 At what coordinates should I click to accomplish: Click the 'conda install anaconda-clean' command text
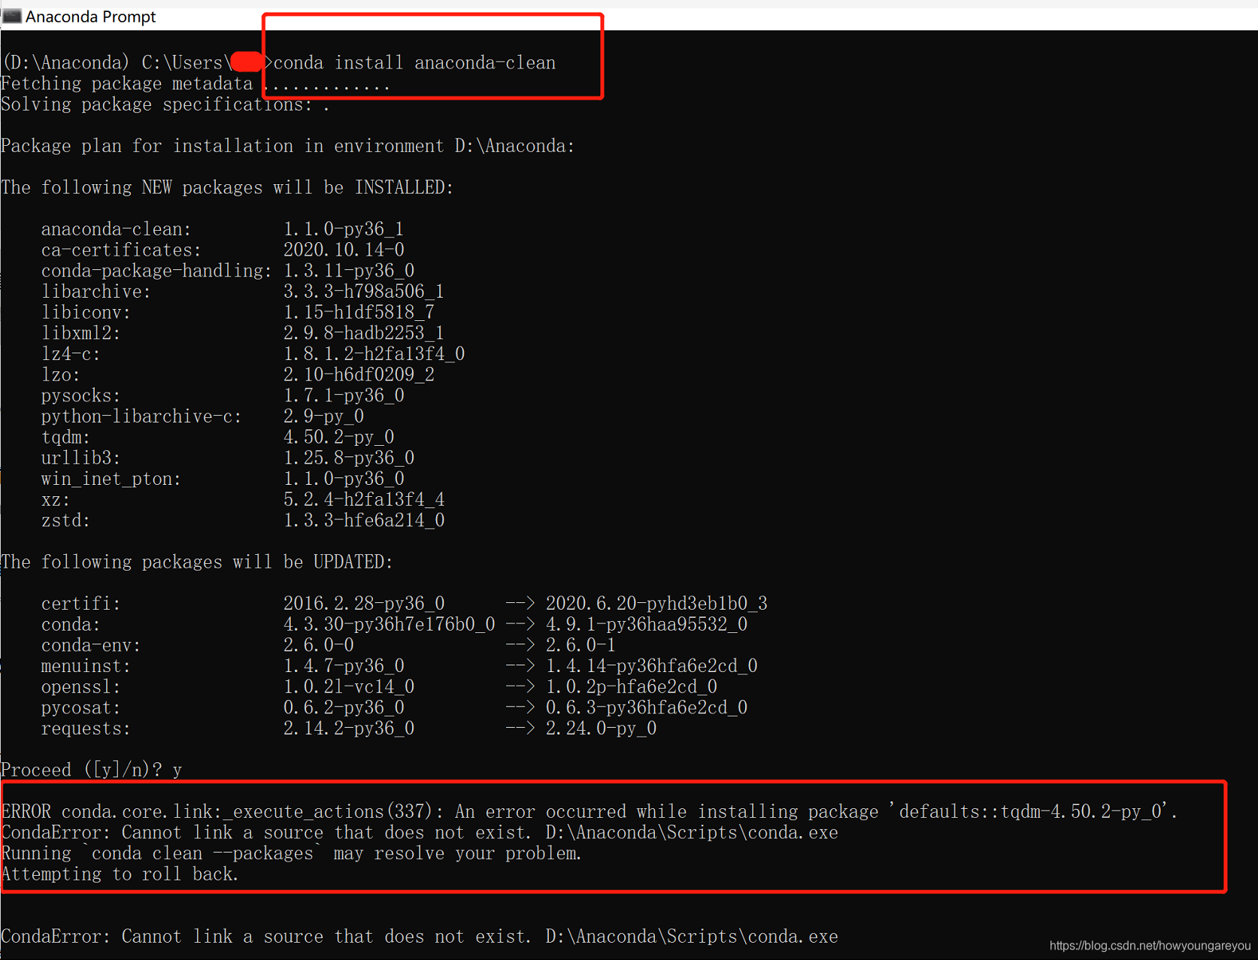414,63
